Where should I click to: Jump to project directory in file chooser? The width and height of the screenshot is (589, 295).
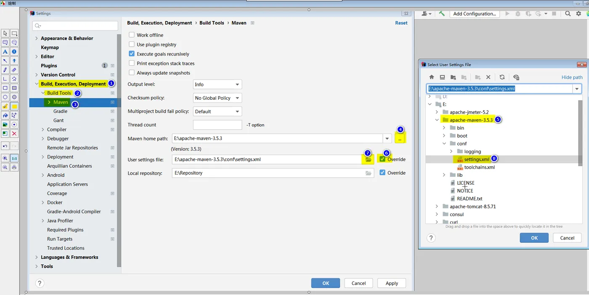(x=453, y=77)
